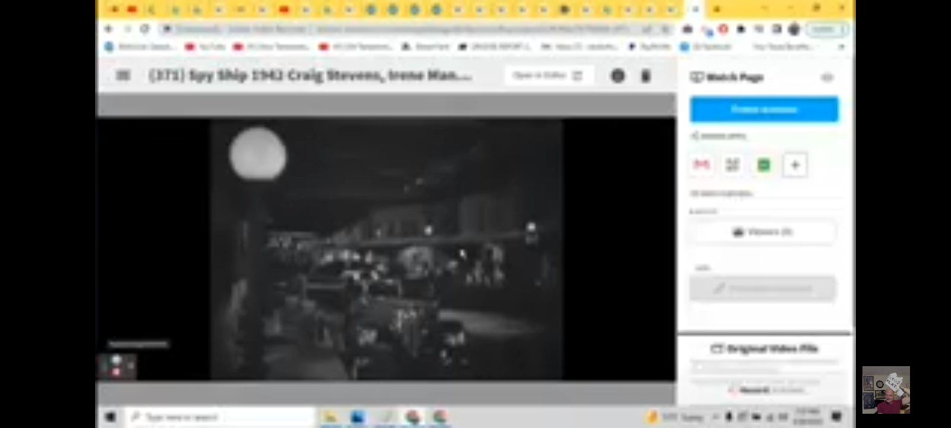The image size is (951, 428).
Task: Open the Windows Start menu
Action: click(110, 417)
